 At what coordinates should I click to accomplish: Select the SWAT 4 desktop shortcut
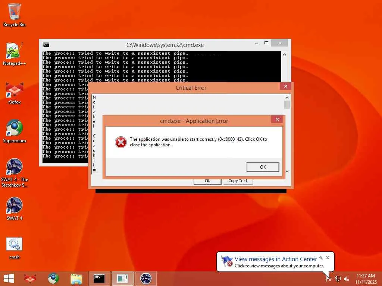click(15, 209)
